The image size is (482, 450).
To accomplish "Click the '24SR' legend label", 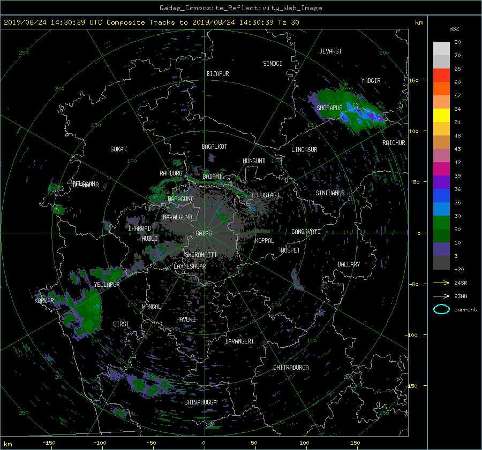I will [461, 283].
